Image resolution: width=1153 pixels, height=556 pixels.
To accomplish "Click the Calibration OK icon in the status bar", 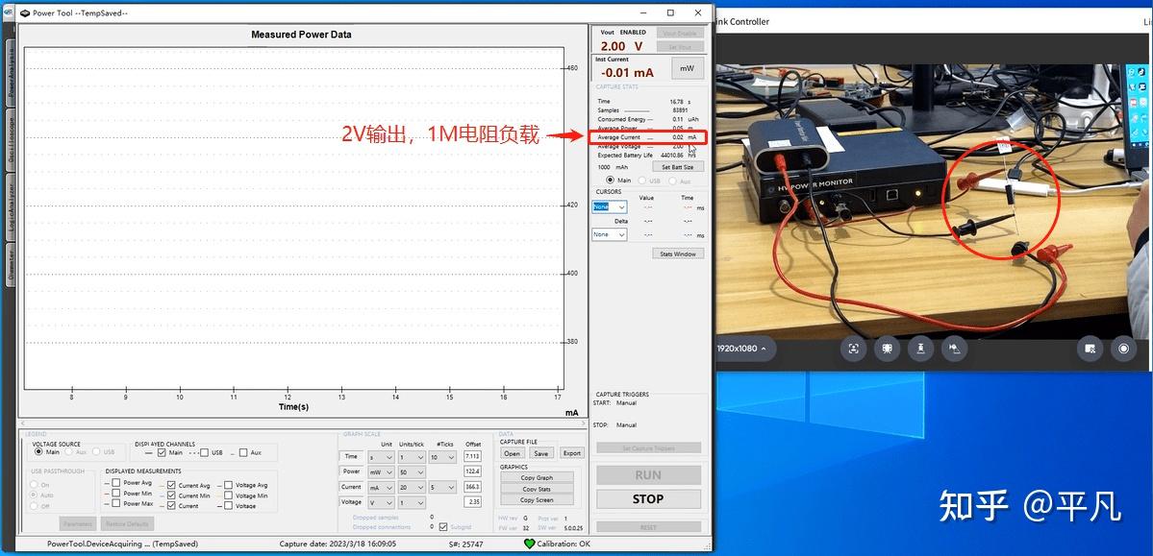I will coord(529,543).
